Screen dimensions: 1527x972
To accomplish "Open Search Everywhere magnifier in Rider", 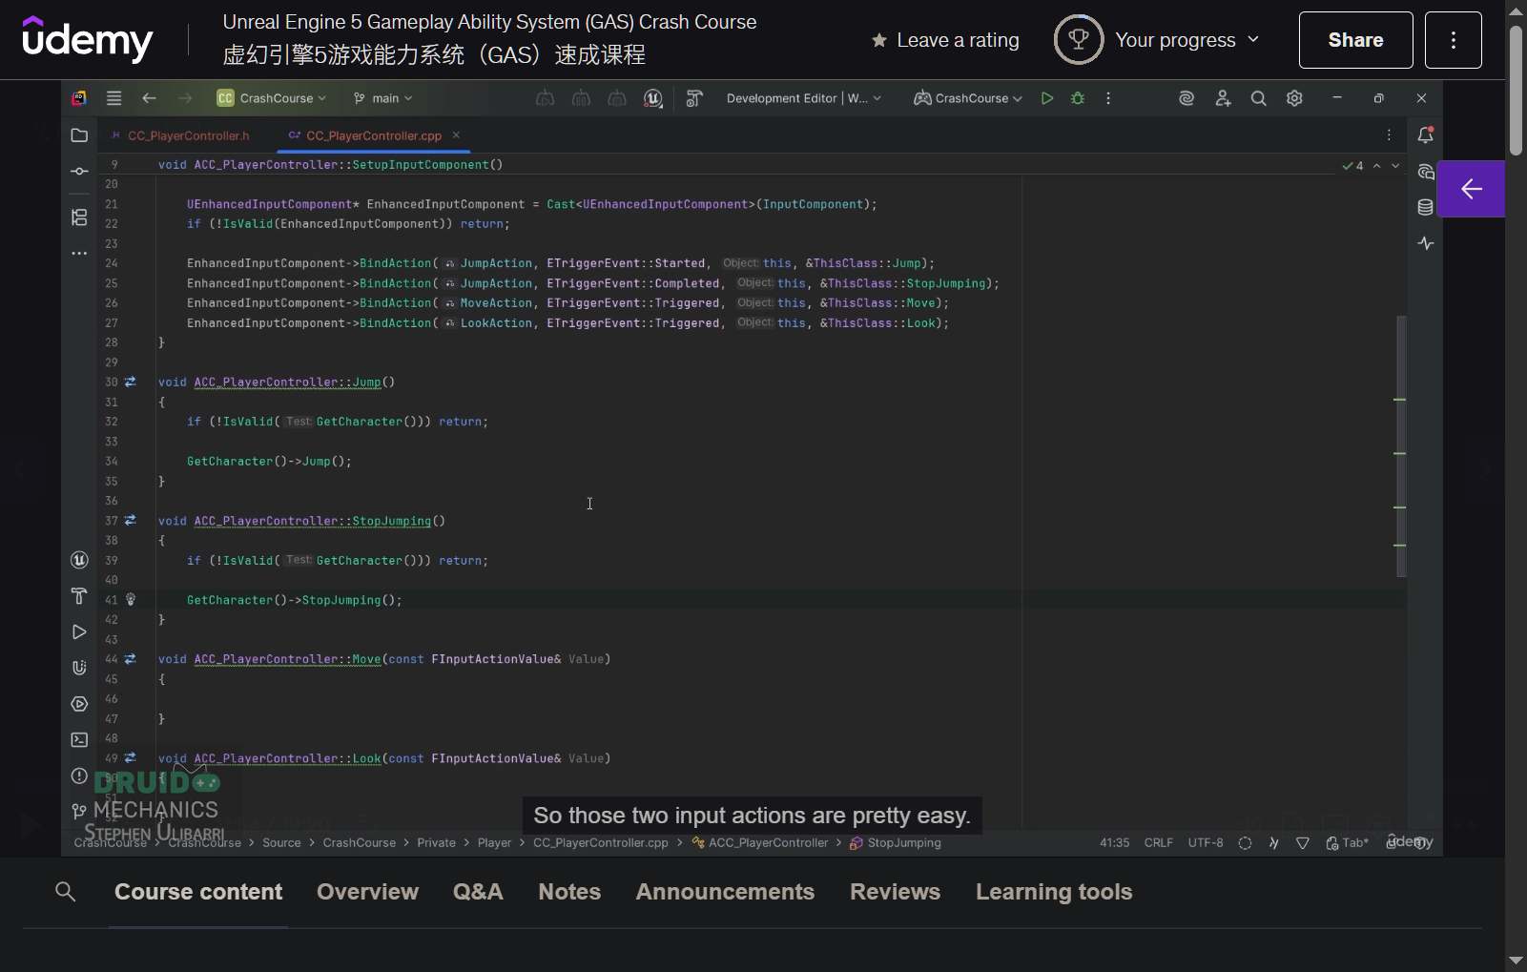I will tap(1259, 98).
